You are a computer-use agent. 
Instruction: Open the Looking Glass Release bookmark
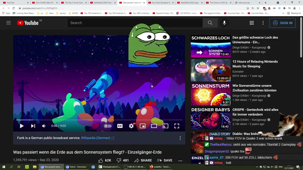click(x=24, y=13)
